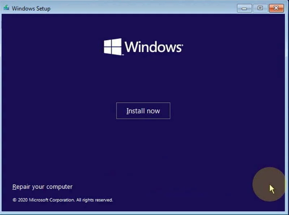The height and width of the screenshot is (215, 289).
Task: Minimize the Windows Setup window
Action: pos(245,8)
